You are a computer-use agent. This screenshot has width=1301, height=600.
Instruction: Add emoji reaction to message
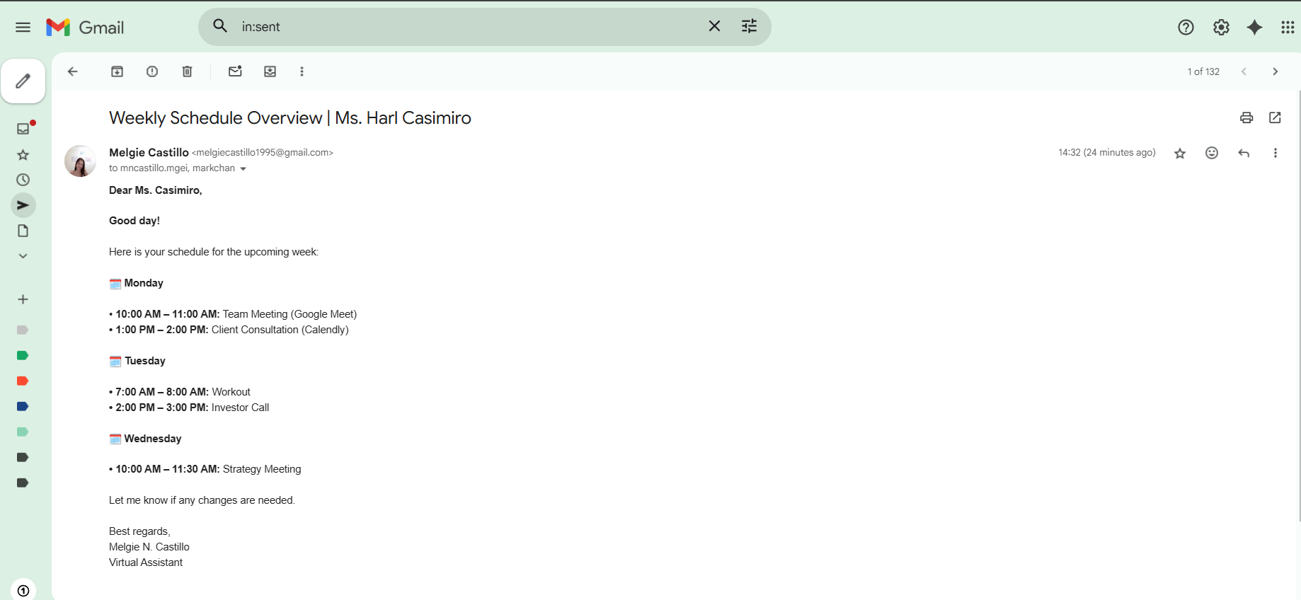click(x=1212, y=153)
